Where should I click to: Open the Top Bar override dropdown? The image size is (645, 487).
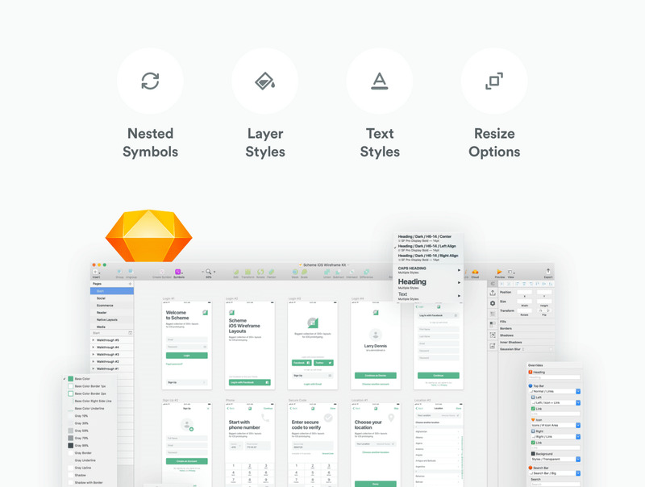555,391
